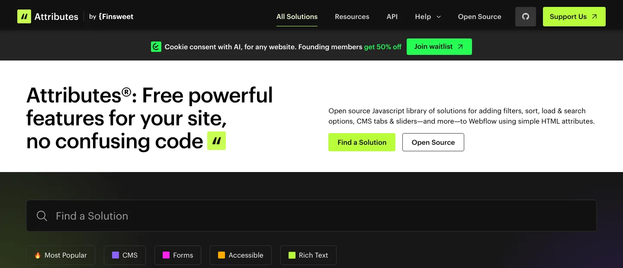Image resolution: width=623 pixels, height=268 pixels.
Task: Click the pink Forms color square
Action: click(166, 255)
